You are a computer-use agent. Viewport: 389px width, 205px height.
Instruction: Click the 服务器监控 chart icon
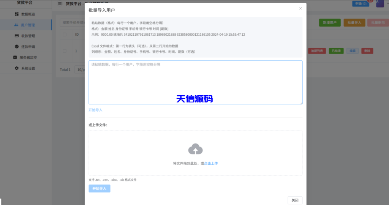pyautogui.click(x=15, y=57)
